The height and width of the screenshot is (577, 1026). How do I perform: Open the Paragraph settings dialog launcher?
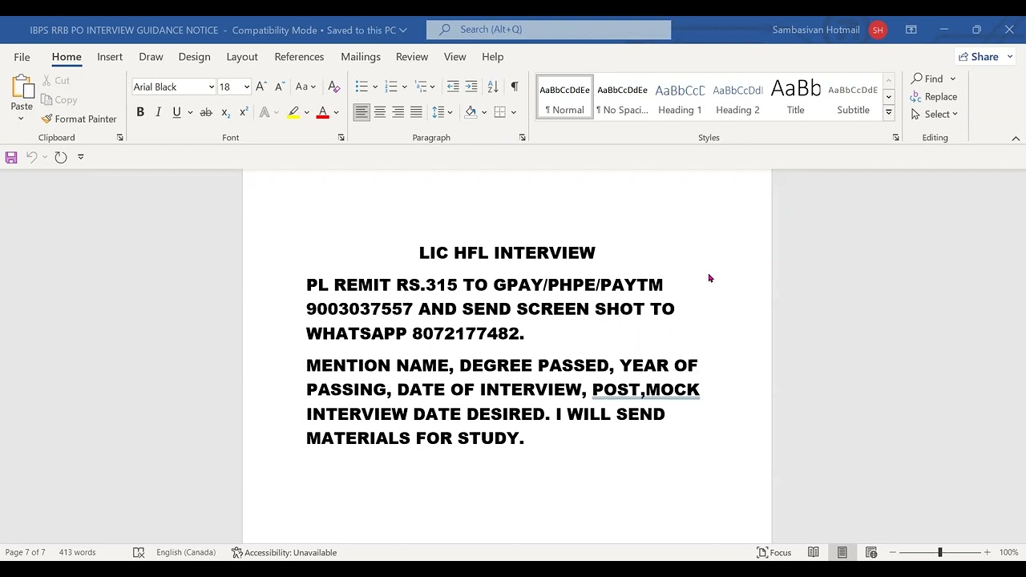pos(522,138)
